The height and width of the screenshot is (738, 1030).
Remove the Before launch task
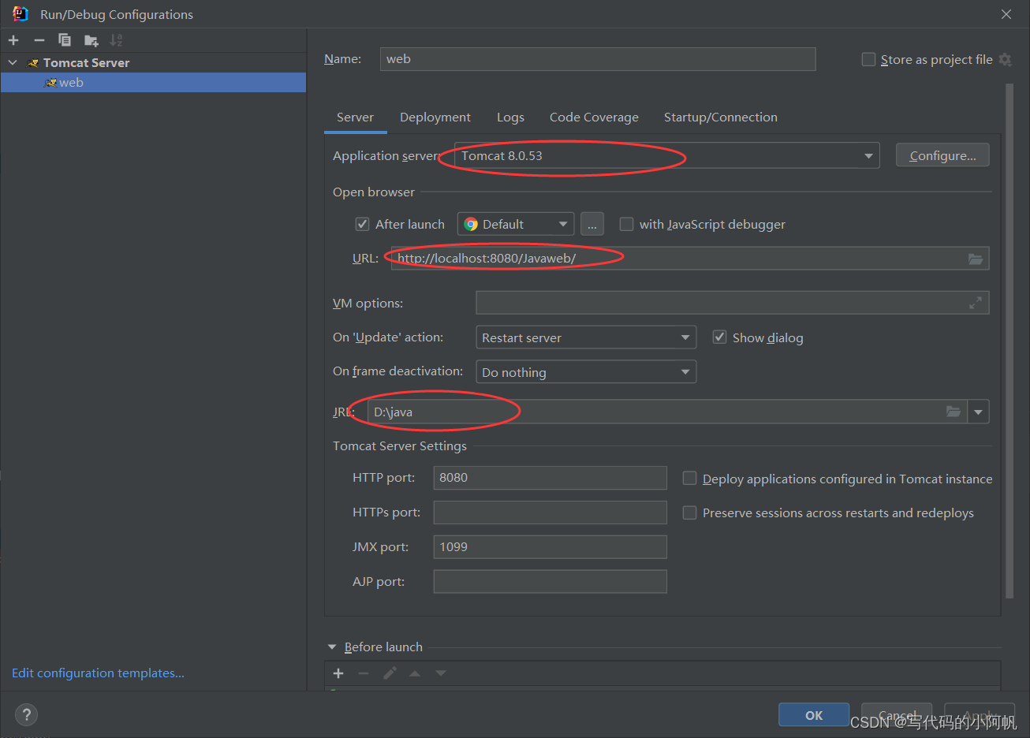pos(364,673)
